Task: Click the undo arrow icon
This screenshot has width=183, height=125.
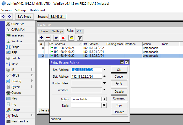Action: pyautogui.click(x=3, y=16)
